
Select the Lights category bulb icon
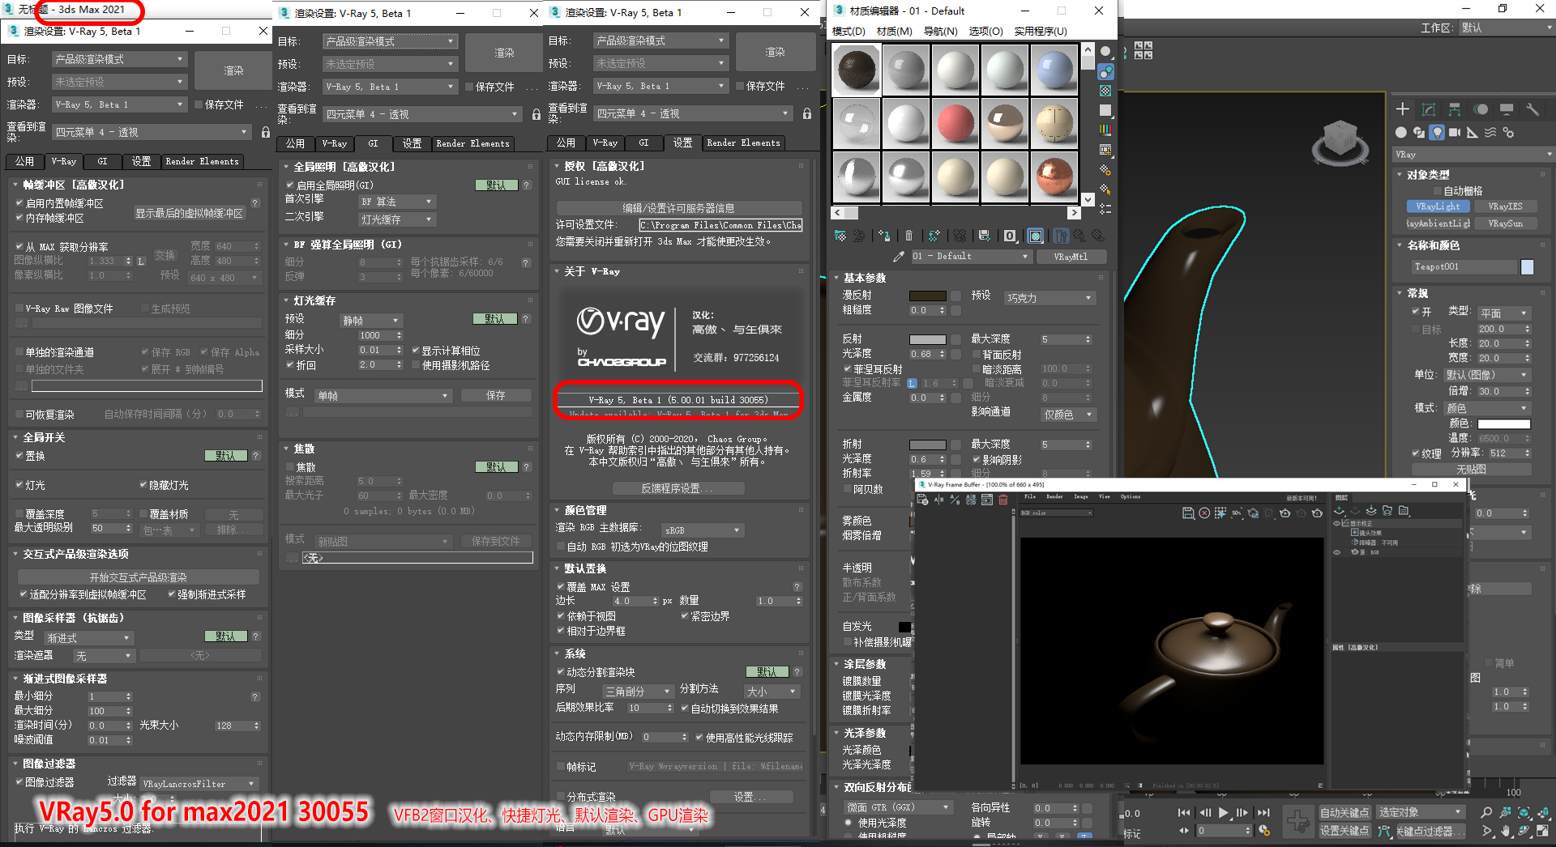[1437, 132]
